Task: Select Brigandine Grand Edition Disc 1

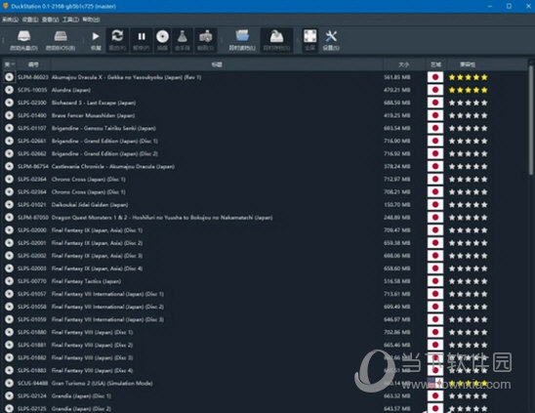Action: pos(104,141)
